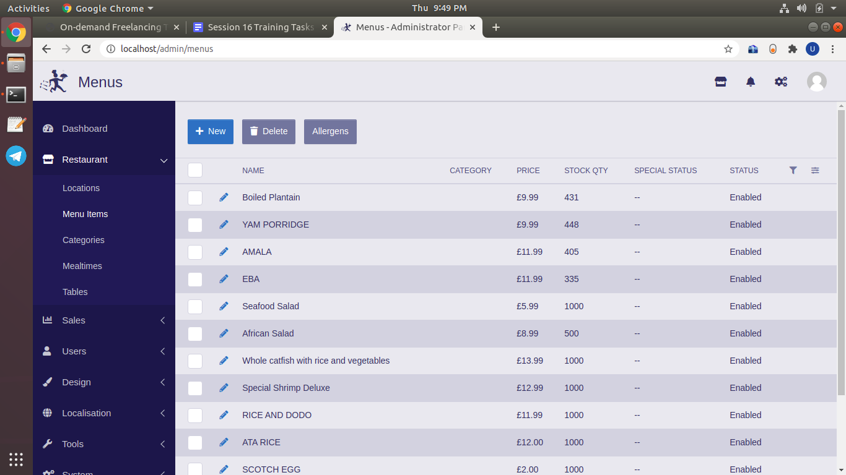Select the checkbox next to RICE AND DODO
Screen dimensions: 846x475
pos(194,415)
